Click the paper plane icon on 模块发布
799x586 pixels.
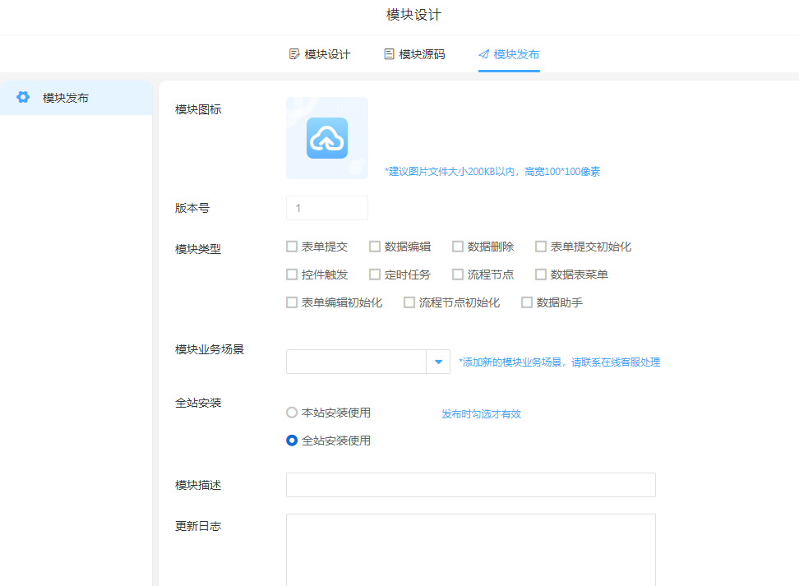coord(483,54)
